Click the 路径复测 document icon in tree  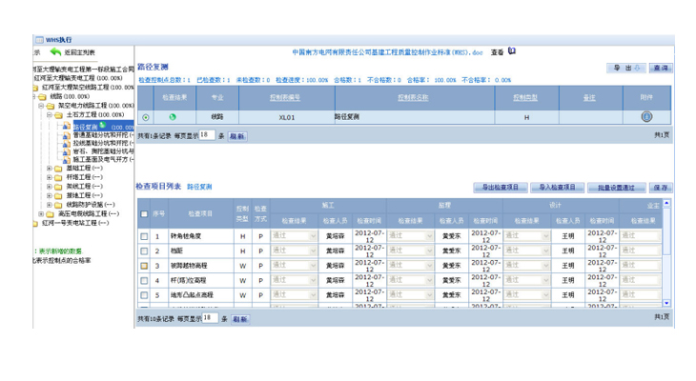[67, 127]
